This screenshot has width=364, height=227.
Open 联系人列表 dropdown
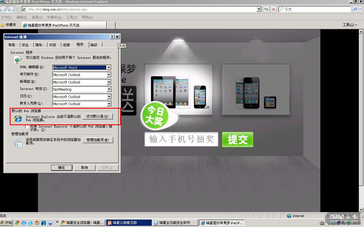pos(109,104)
